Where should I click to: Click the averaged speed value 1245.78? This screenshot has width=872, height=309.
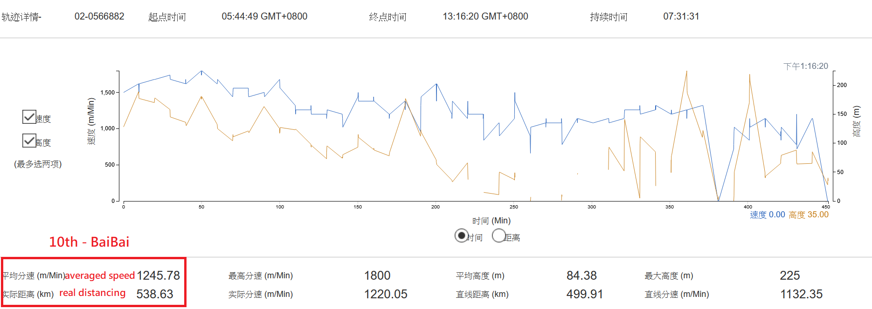[x=158, y=275]
